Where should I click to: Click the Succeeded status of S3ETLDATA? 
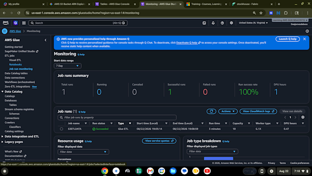100,129
